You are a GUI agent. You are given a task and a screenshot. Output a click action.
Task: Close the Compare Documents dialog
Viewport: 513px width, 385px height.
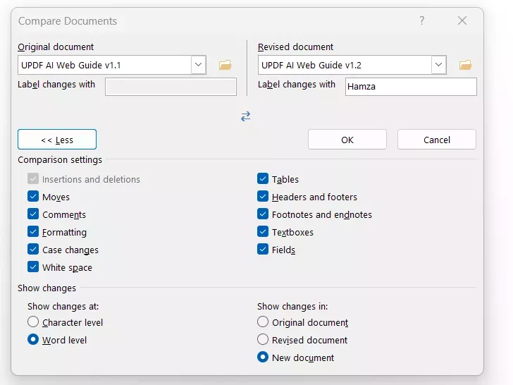point(462,21)
